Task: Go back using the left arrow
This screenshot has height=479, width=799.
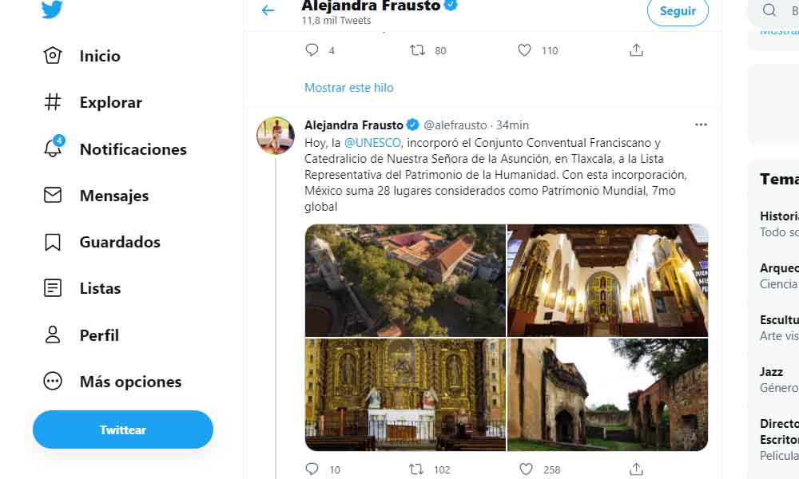Action: 268,10
